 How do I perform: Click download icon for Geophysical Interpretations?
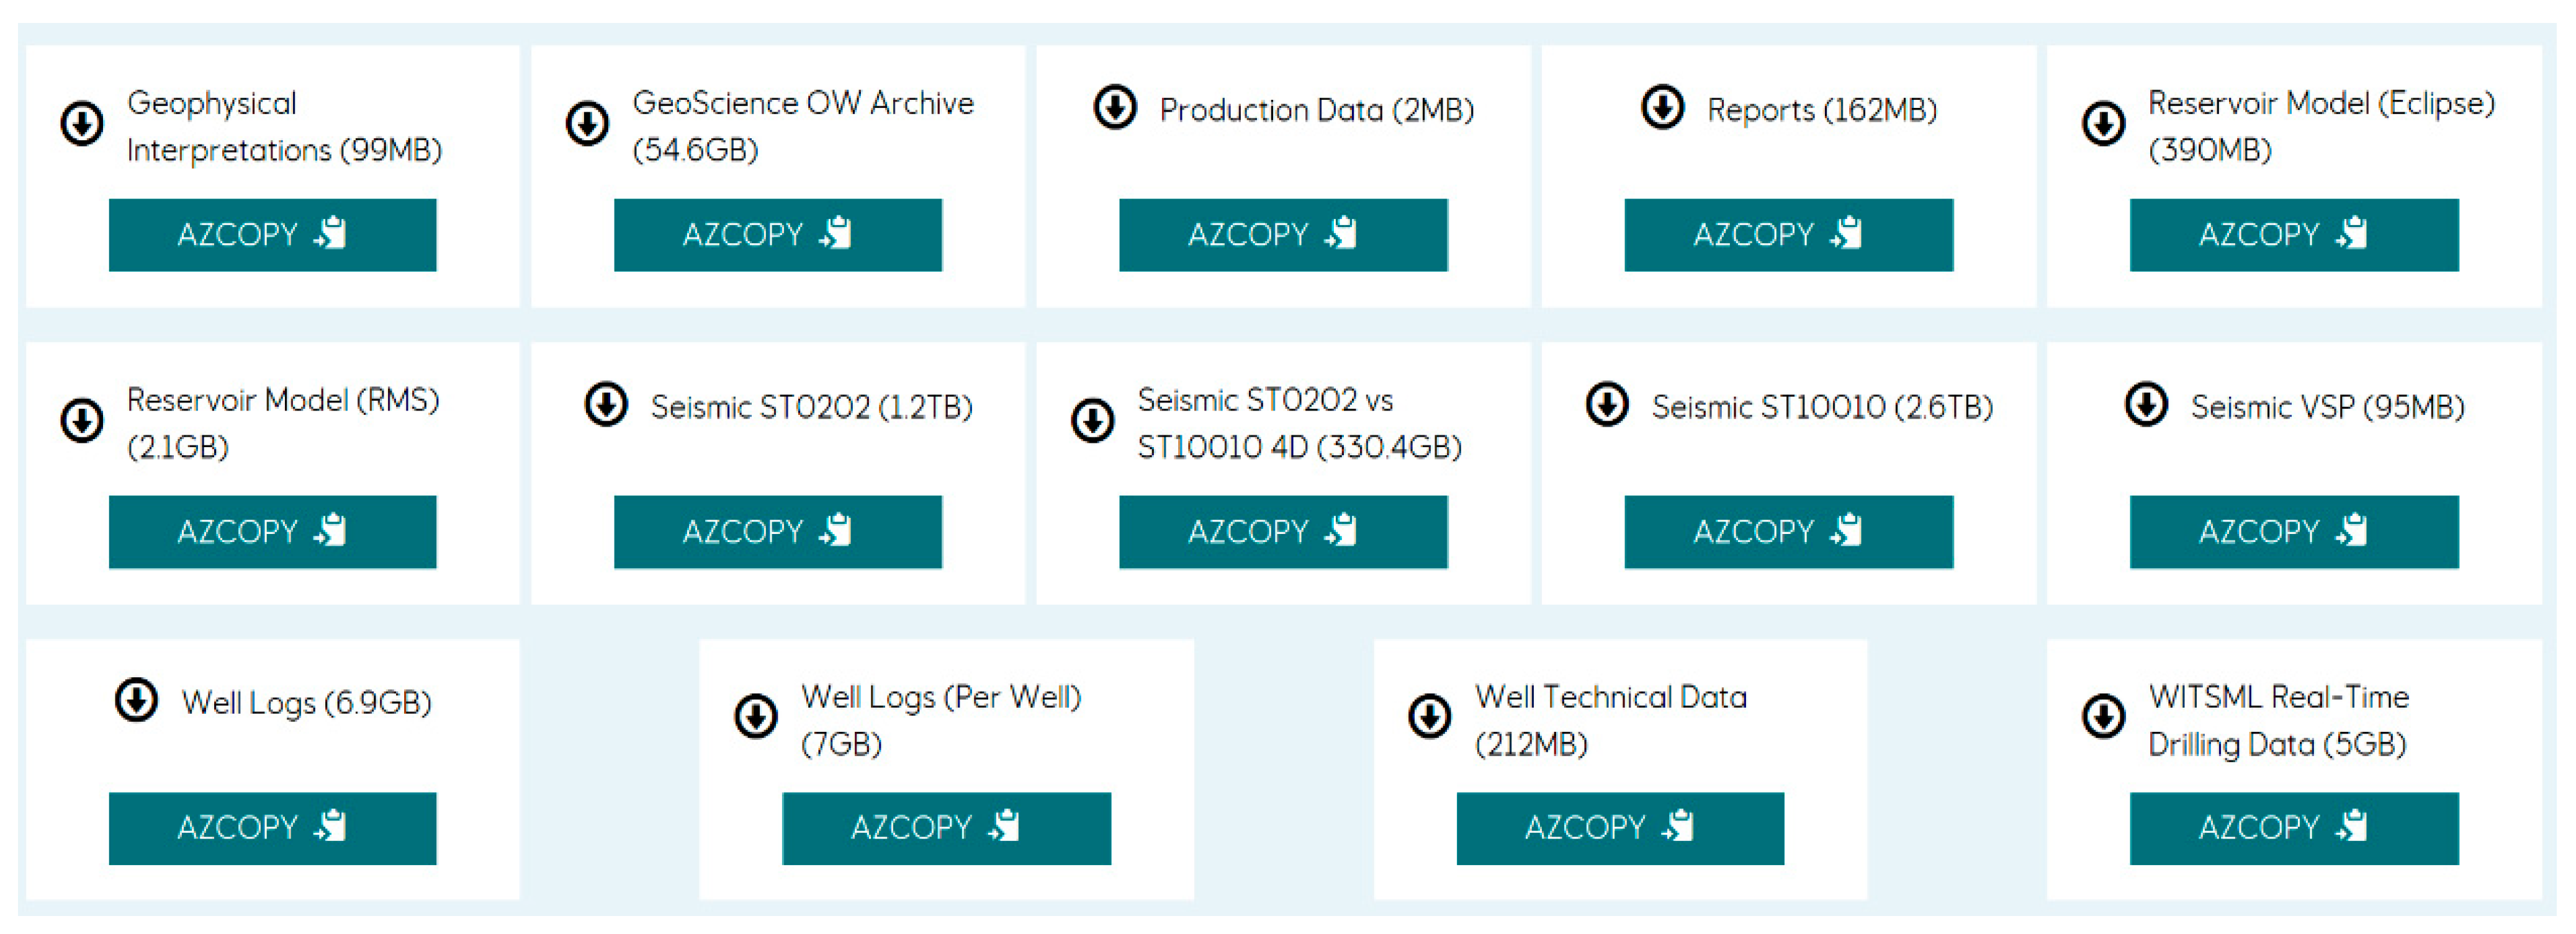pos(82,125)
